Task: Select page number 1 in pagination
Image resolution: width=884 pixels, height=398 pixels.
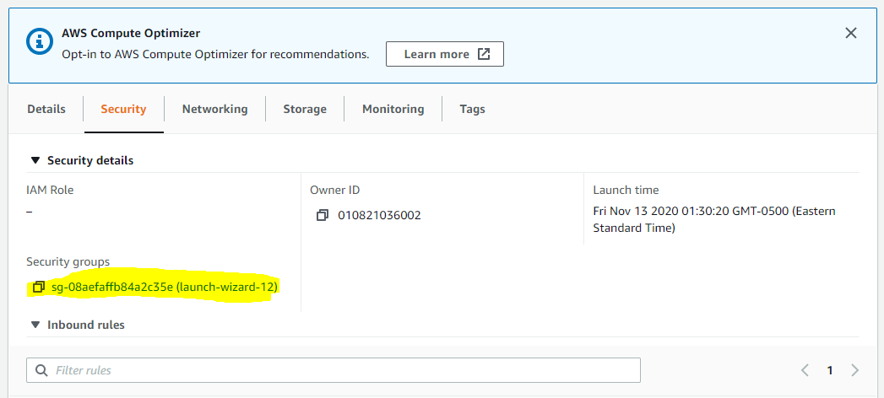Action: [830, 370]
